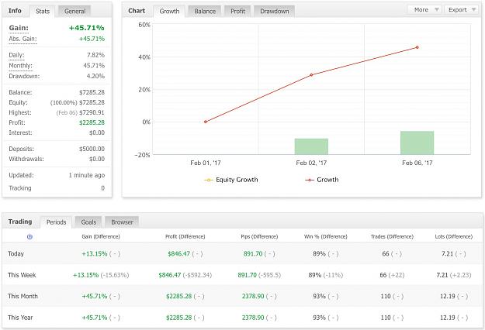Viewport: 485px width, 330px height.
Task: Click the Feb 01 growth data point
Action: pyautogui.click(x=206, y=122)
